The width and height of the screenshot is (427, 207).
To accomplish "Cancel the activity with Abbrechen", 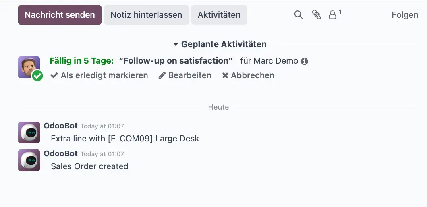I will pyautogui.click(x=248, y=75).
